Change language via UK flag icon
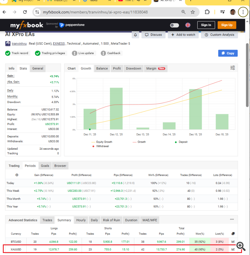 188,25
